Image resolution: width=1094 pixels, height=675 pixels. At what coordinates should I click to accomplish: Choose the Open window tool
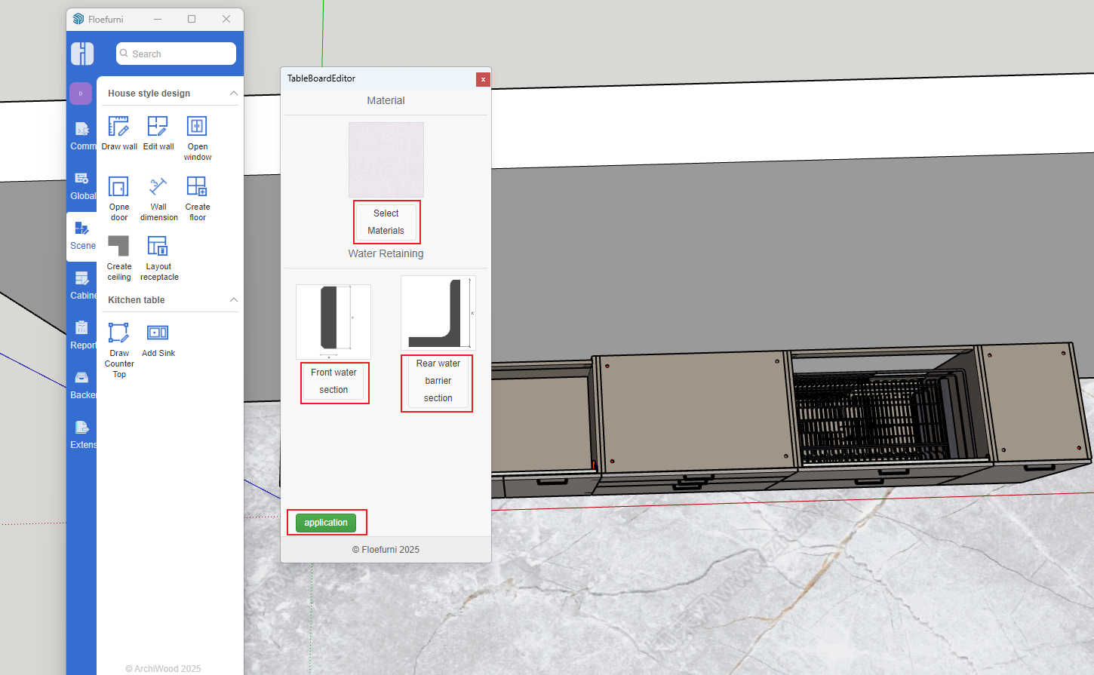pos(197,127)
